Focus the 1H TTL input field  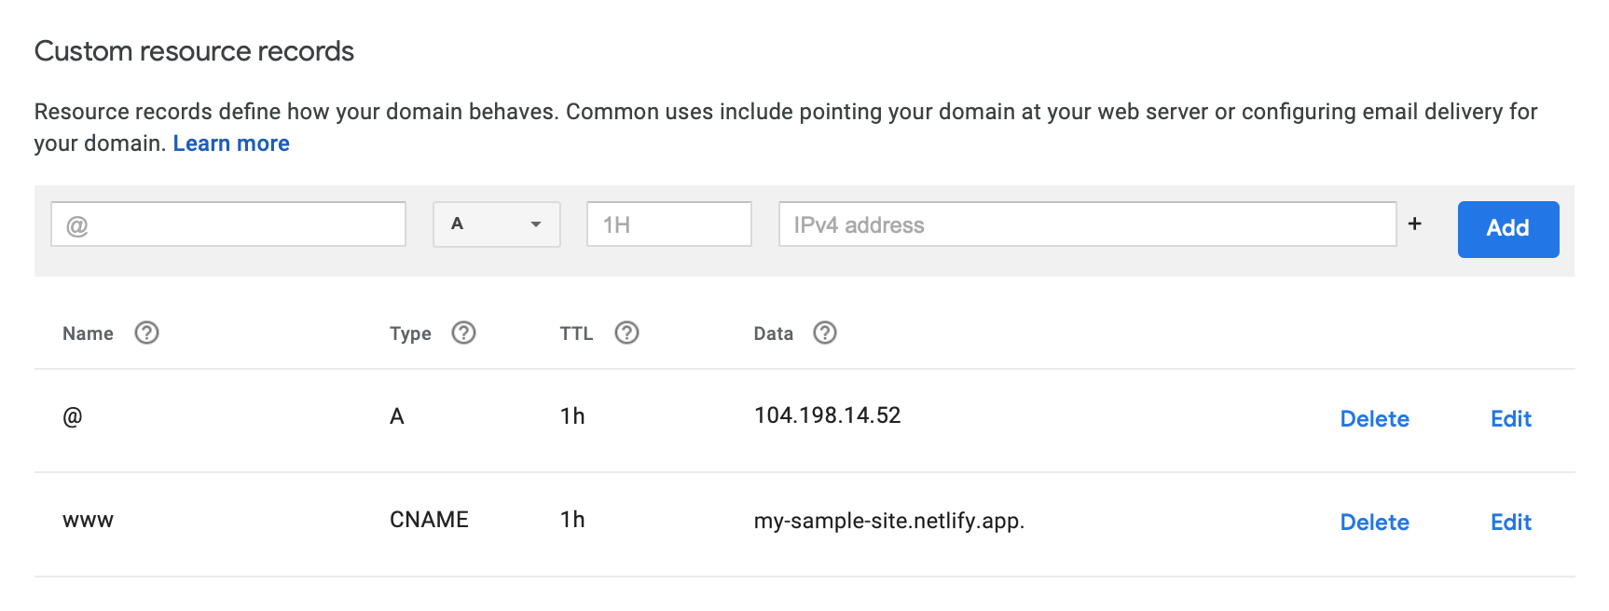pos(668,224)
